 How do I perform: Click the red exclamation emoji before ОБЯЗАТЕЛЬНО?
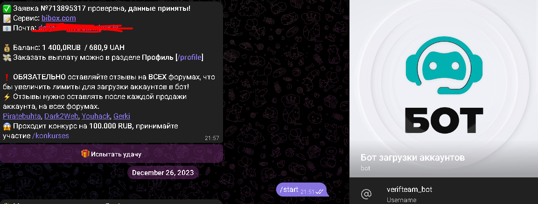pos(7,77)
